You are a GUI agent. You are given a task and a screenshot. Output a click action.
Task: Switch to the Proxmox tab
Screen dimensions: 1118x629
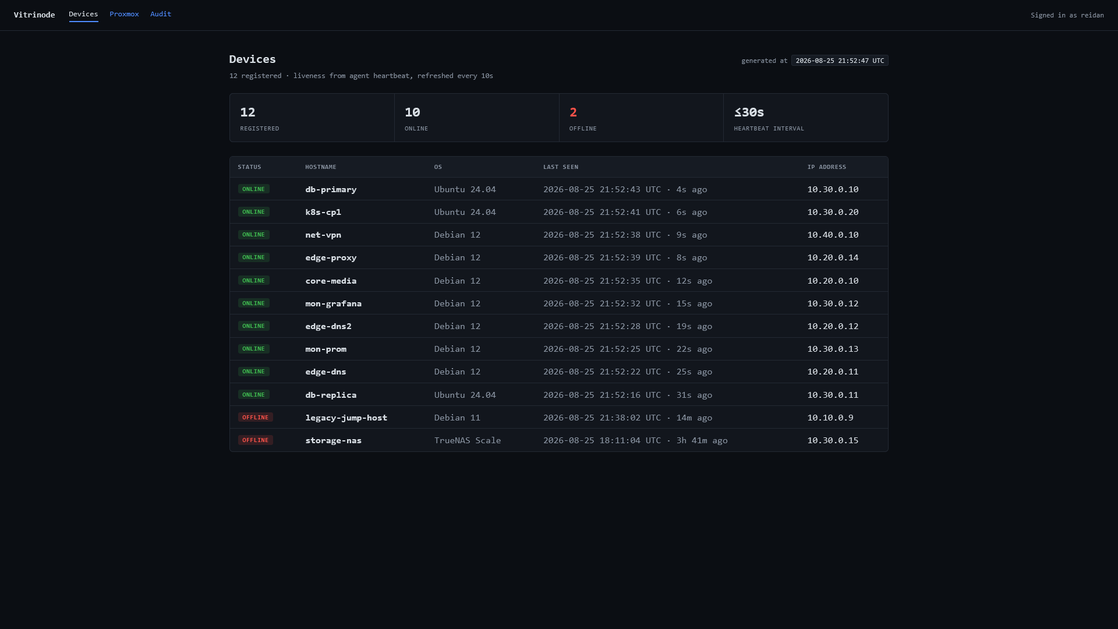click(x=124, y=14)
